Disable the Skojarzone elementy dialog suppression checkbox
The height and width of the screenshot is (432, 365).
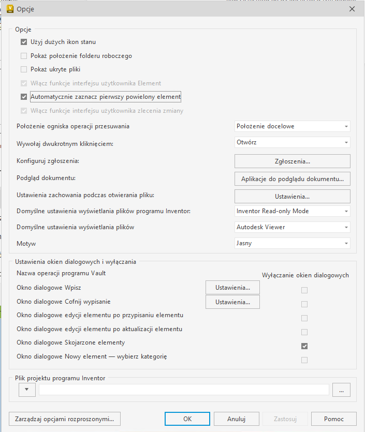point(304,346)
